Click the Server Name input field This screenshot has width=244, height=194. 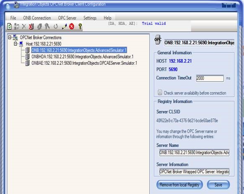194,153
